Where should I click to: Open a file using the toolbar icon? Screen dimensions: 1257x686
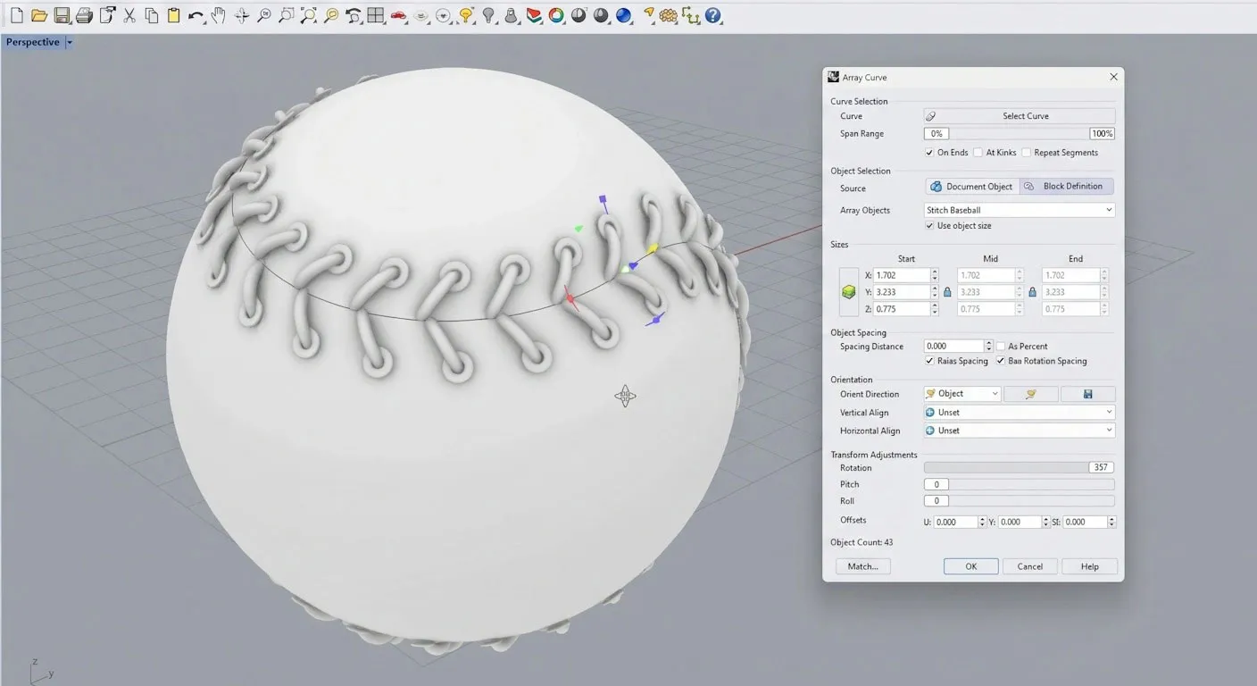click(x=39, y=14)
